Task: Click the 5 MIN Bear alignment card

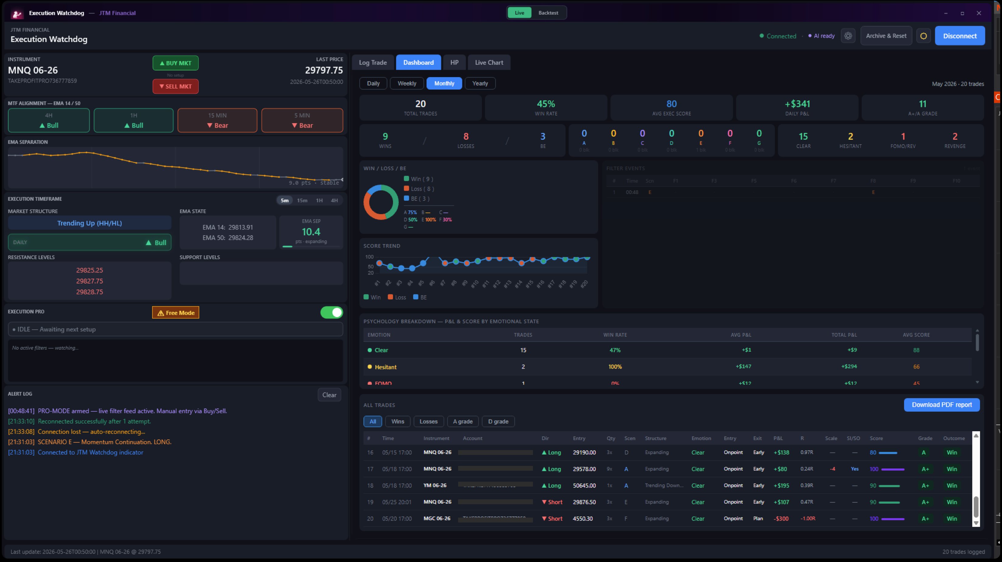Action: (x=302, y=120)
